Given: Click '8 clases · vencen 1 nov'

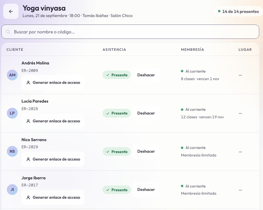Looking at the screenshot, I should (x=200, y=79).
